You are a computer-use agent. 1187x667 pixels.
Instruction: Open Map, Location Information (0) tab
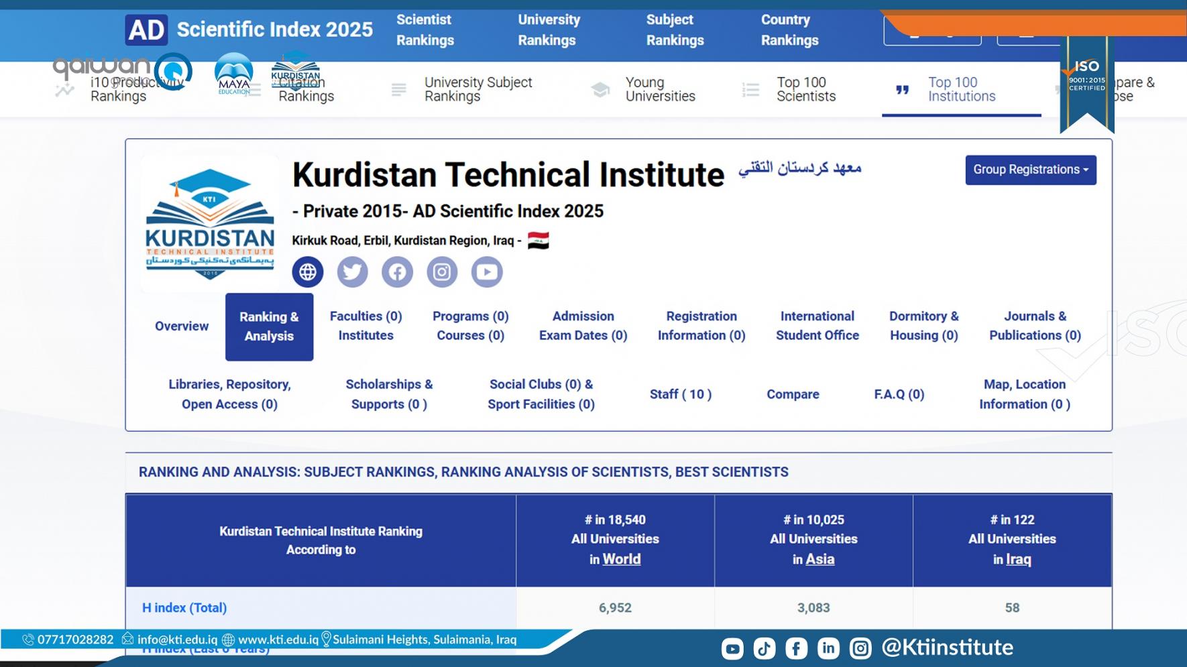1025,394
